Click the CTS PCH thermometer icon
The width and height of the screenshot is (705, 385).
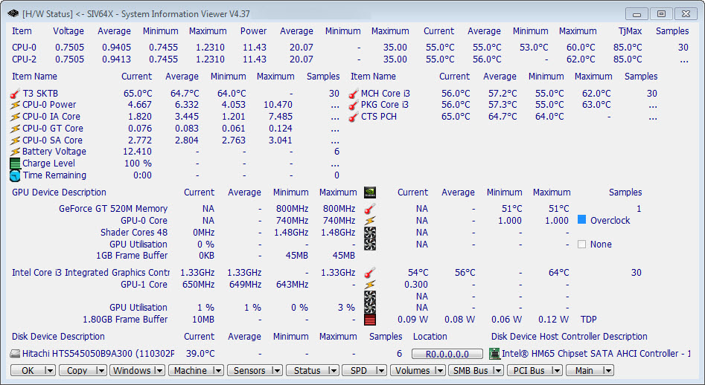tap(354, 117)
